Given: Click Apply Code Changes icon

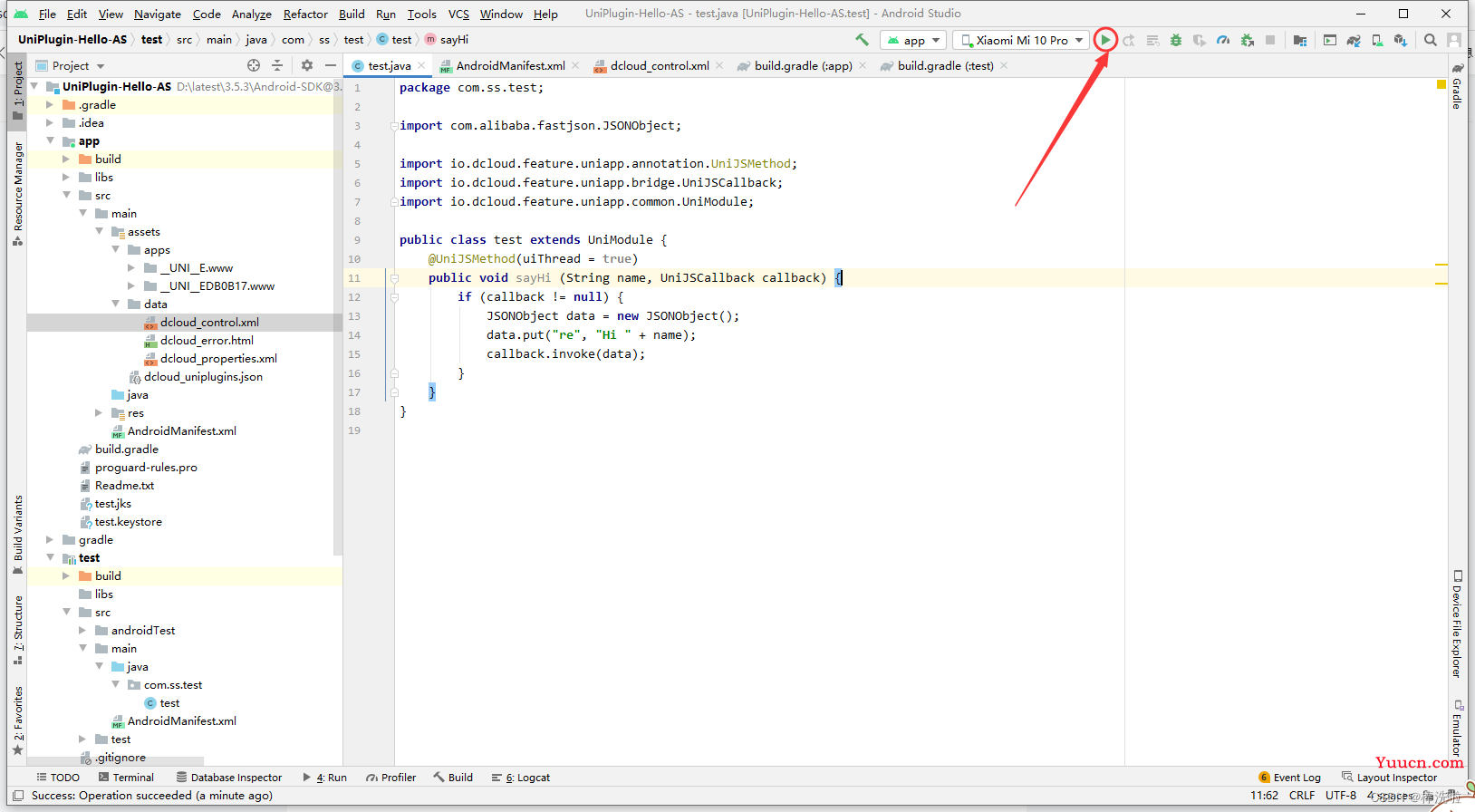Looking at the screenshot, I should pyautogui.click(x=1152, y=40).
